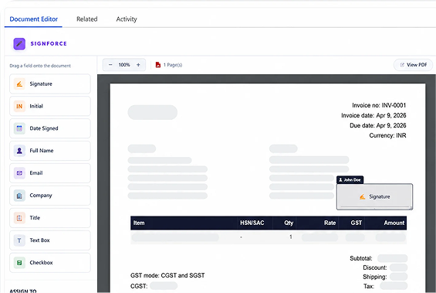Click the SIGNFORCE brand name
This screenshot has width=436, height=293.
[x=49, y=44]
